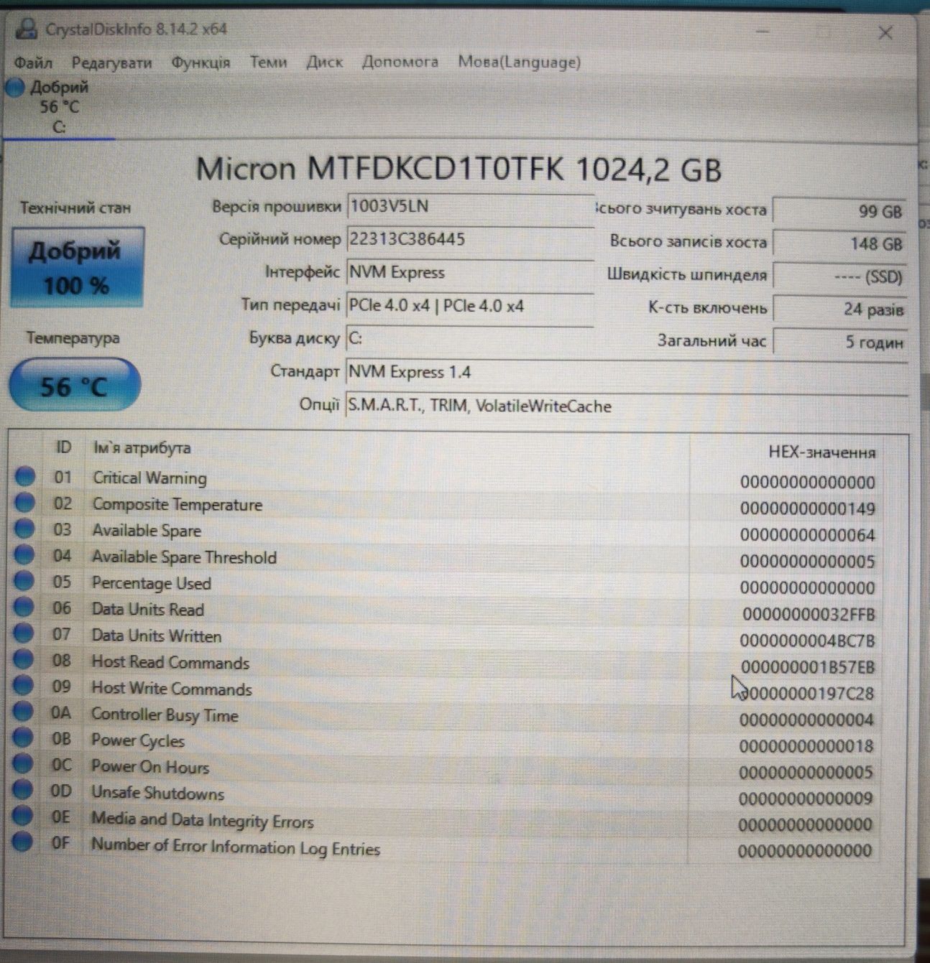Screen dimensions: 930x963
Task: Click the transfer mode field PCIe 4.0 x4
Action: (x=470, y=306)
